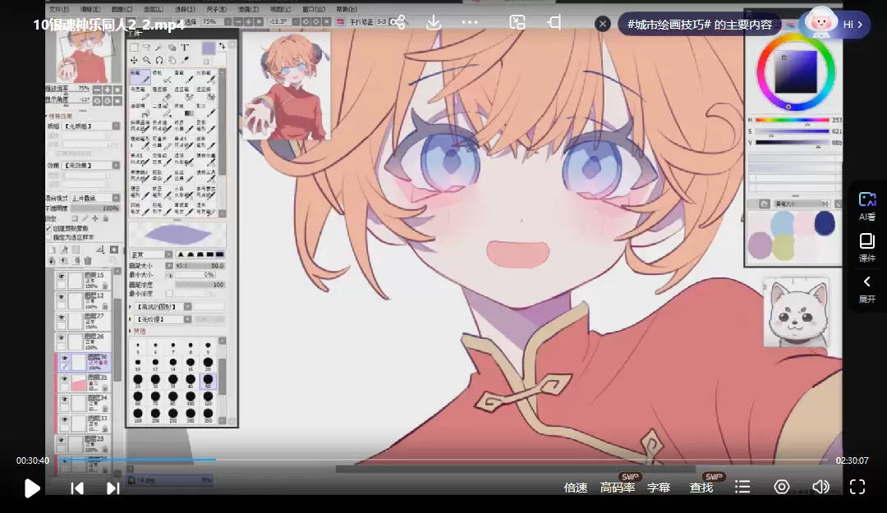Expand the sidebar with 展开
This screenshot has height=513, width=887.
(866, 290)
